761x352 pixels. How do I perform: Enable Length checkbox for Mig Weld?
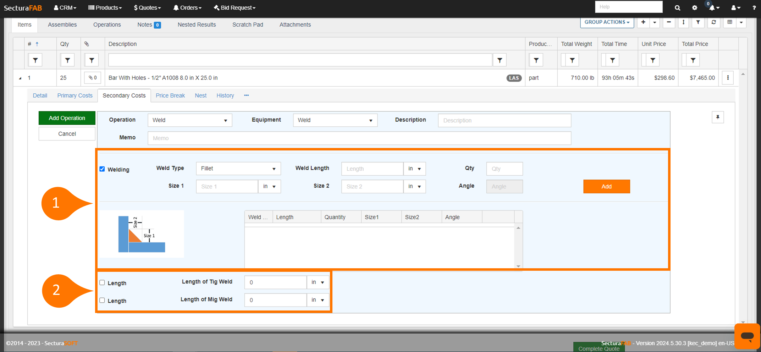(102, 301)
